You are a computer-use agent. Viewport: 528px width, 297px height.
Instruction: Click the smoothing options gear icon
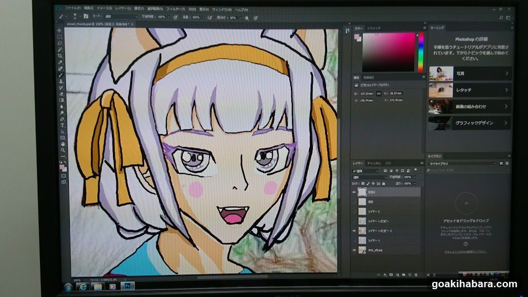(246, 18)
